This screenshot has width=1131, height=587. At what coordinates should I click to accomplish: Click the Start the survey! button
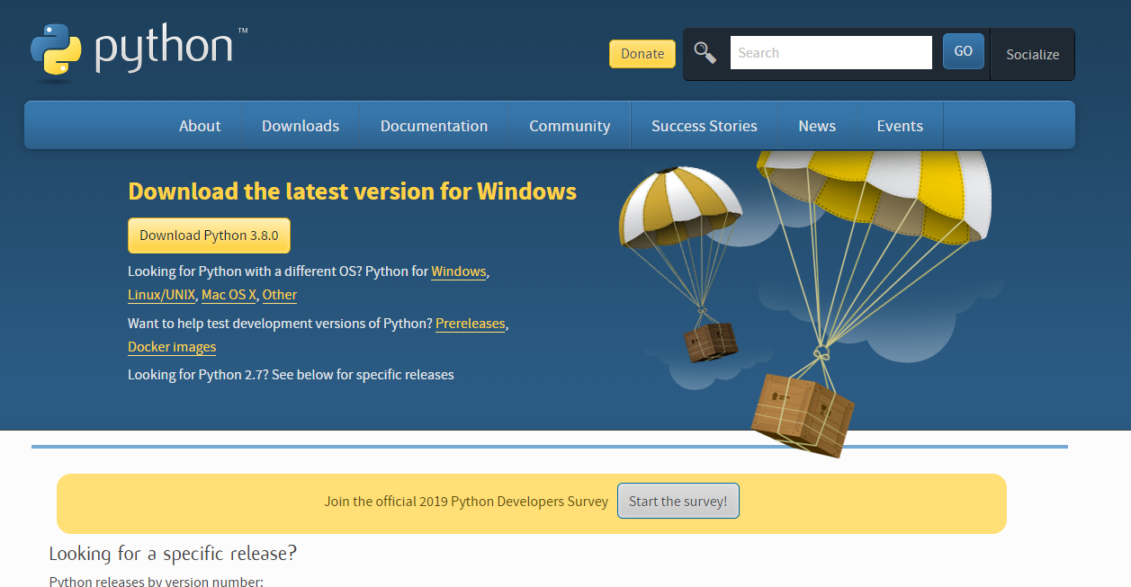[678, 502]
